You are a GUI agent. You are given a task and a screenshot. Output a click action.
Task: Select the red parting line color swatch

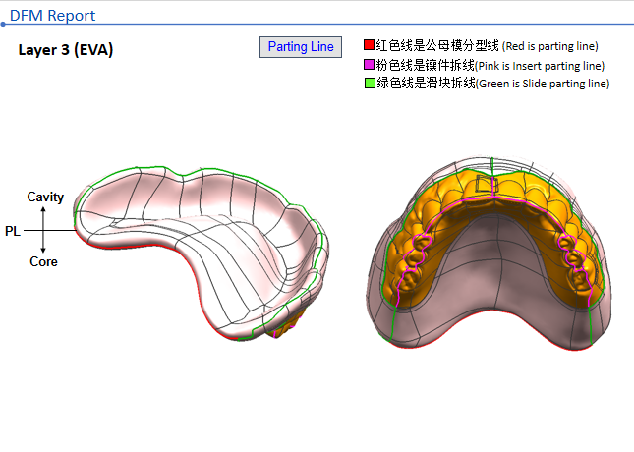click(x=370, y=46)
